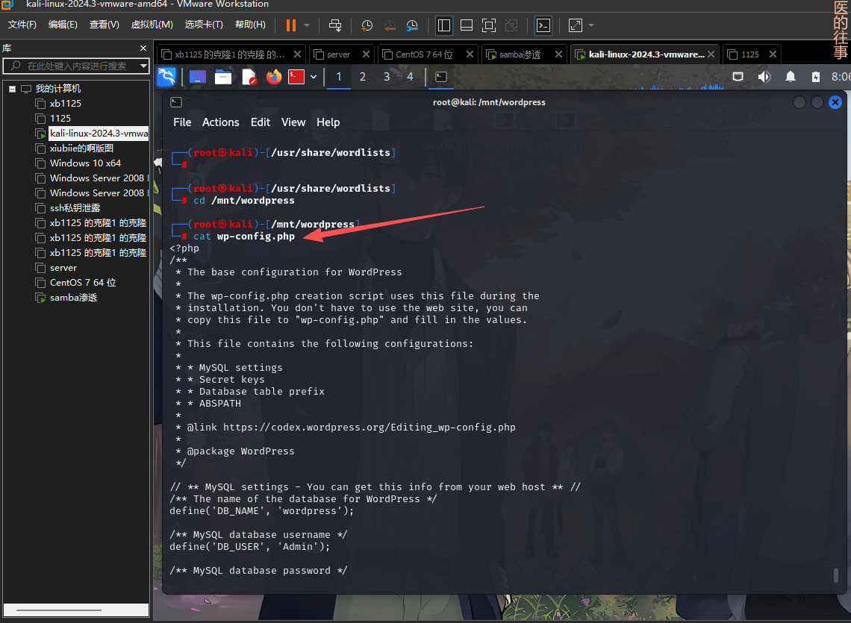Click the take snapshot clock icon
Viewport: 851px width, 623px height.
(367, 25)
